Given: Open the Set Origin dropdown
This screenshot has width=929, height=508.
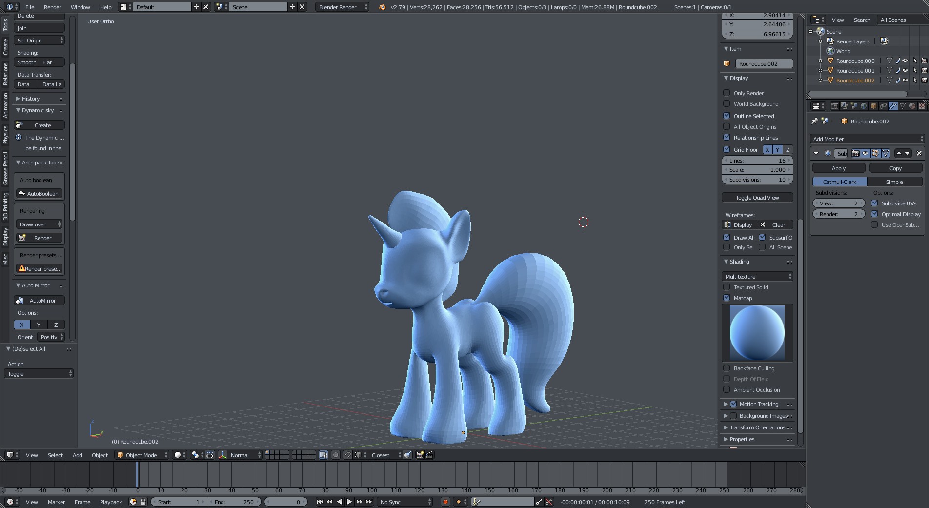Looking at the screenshot, I should pos(39,41).
